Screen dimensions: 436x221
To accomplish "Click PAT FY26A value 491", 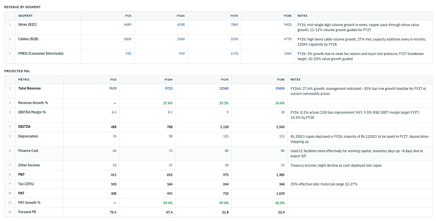I will pos(169,193).
